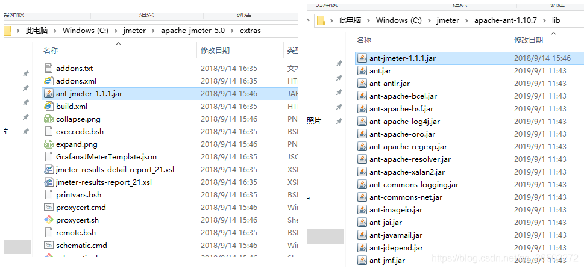Go to 此电脑 in lib window

350,20
